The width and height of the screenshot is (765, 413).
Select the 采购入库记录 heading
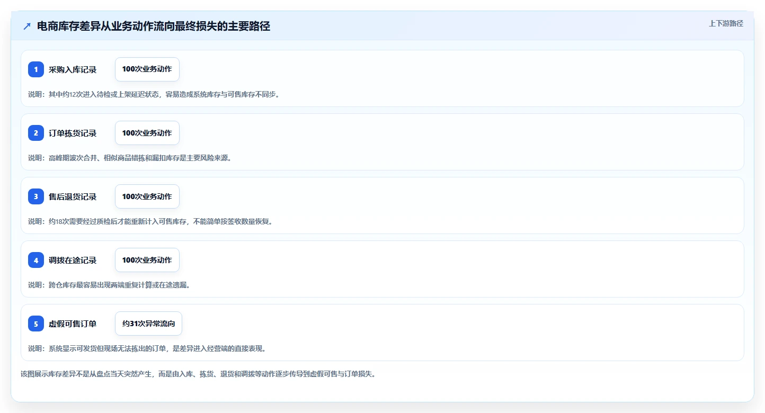73,69
